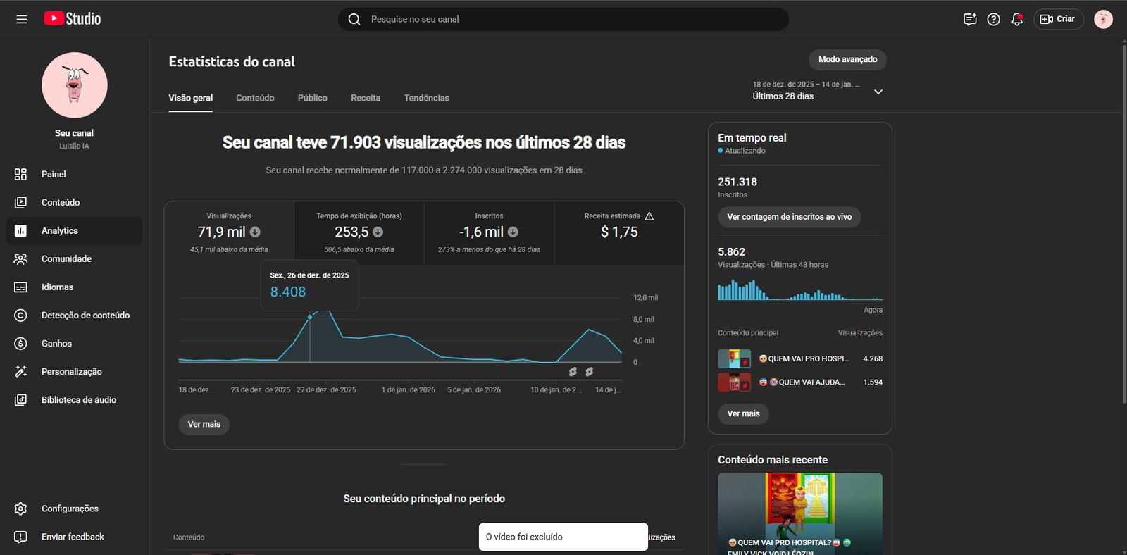This screenshot has height=555, width=1127.
Task: Select the Inscritos metric card
Action: pyautogui.click(x=489, y=233)
